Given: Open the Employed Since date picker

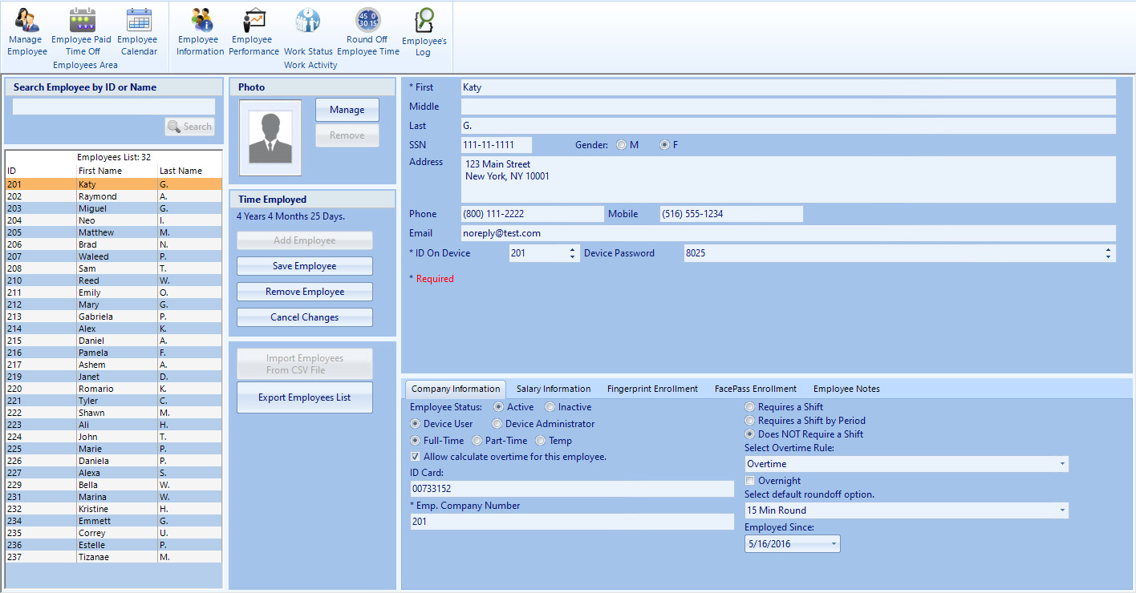Looking at the screenshot, I should coord(834,544).
